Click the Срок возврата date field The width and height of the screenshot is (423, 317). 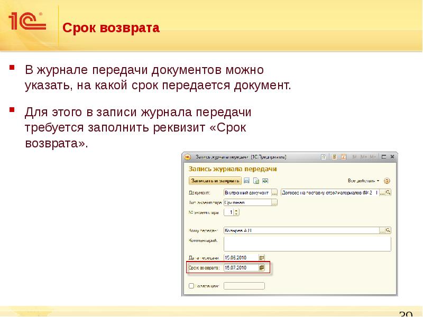point(241,268)
